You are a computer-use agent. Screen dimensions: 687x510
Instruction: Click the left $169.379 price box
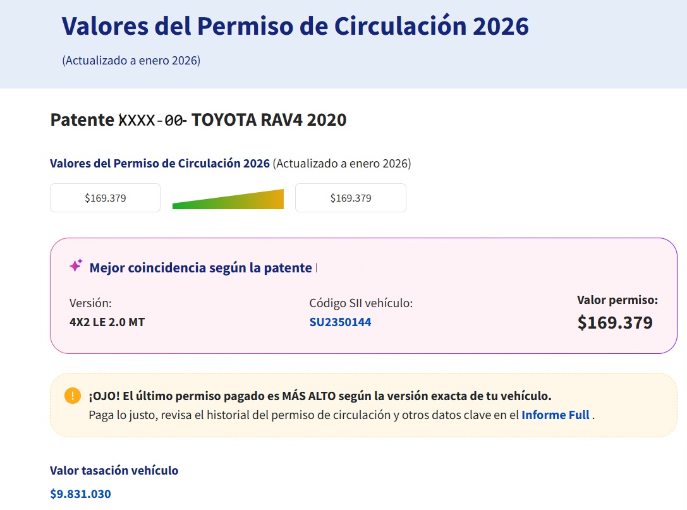pyautogui.click(x=105, y=197)
